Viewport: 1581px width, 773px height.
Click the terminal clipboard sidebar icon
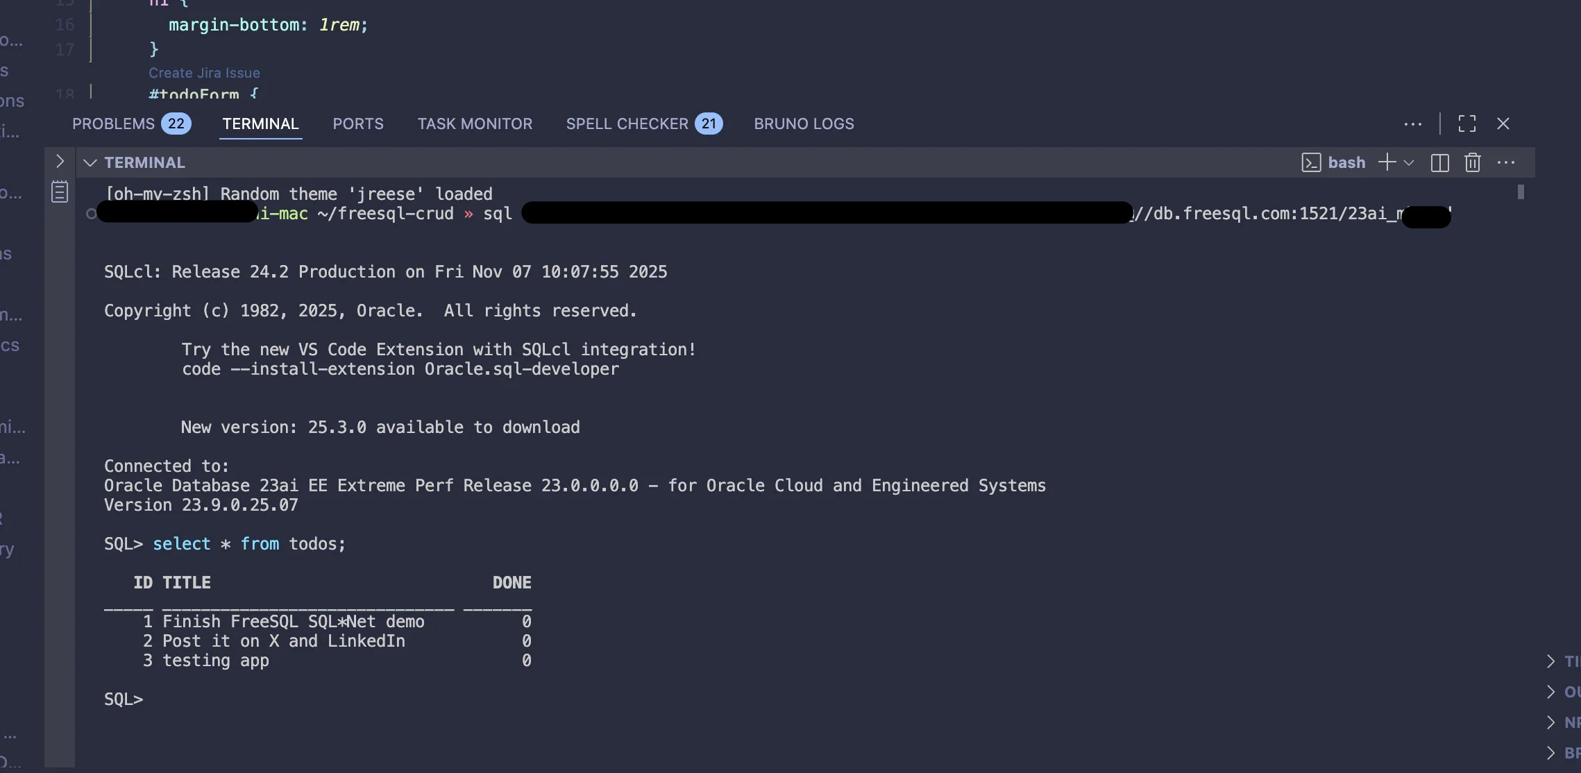(x=60, y=192)
